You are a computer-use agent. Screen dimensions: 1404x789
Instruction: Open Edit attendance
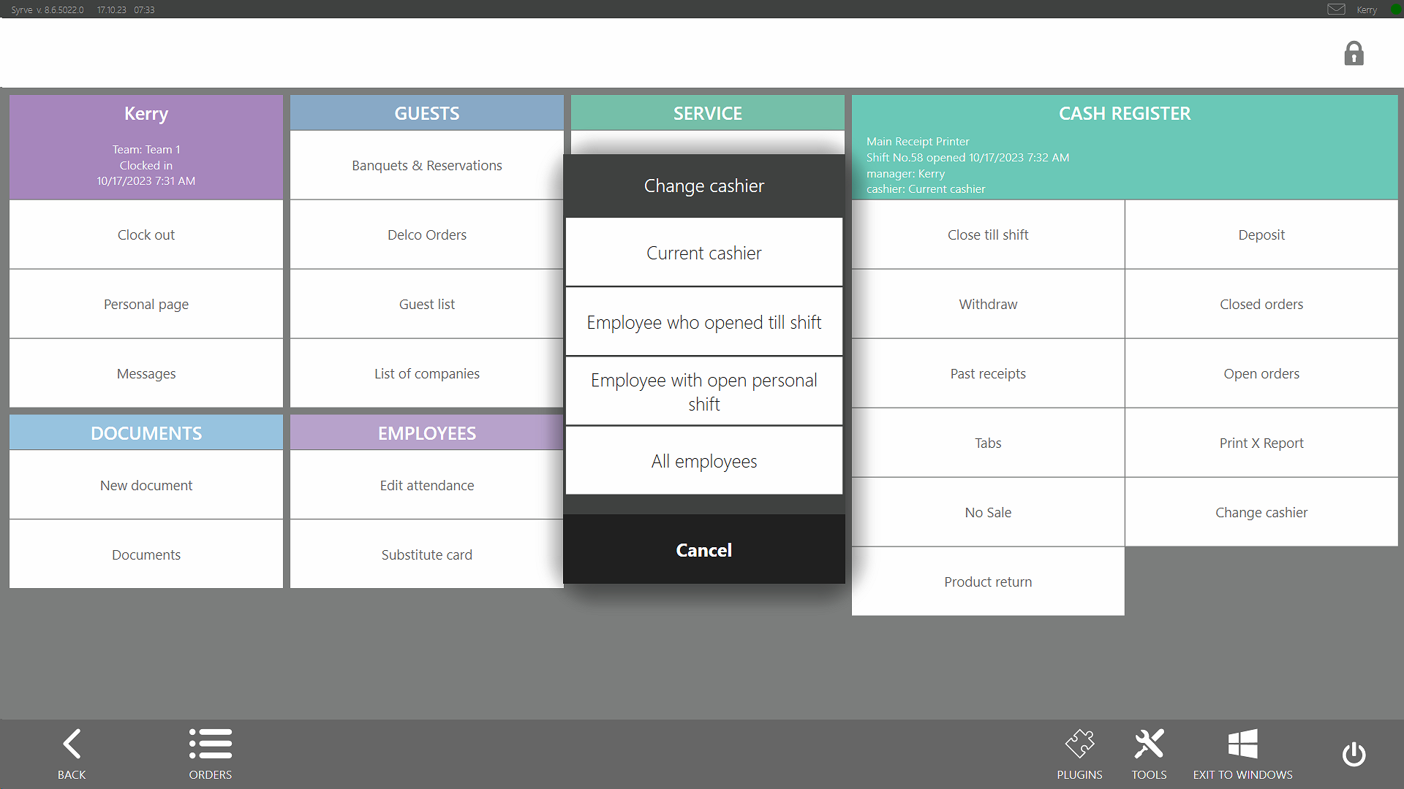tap(427, 485)
